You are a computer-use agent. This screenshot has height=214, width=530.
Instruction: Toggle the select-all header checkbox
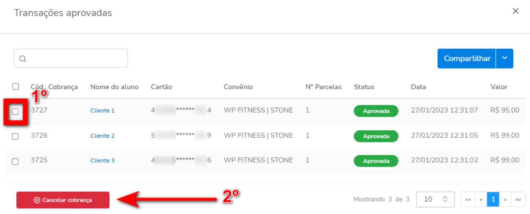coord(16,86)
